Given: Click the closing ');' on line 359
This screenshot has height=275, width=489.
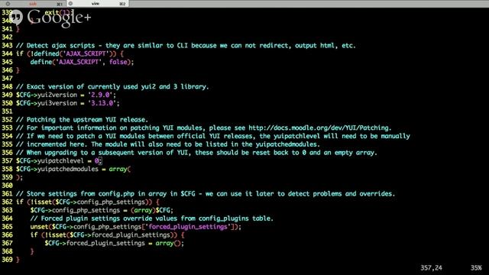Looking at the screenshot, I should pos(19,177).
